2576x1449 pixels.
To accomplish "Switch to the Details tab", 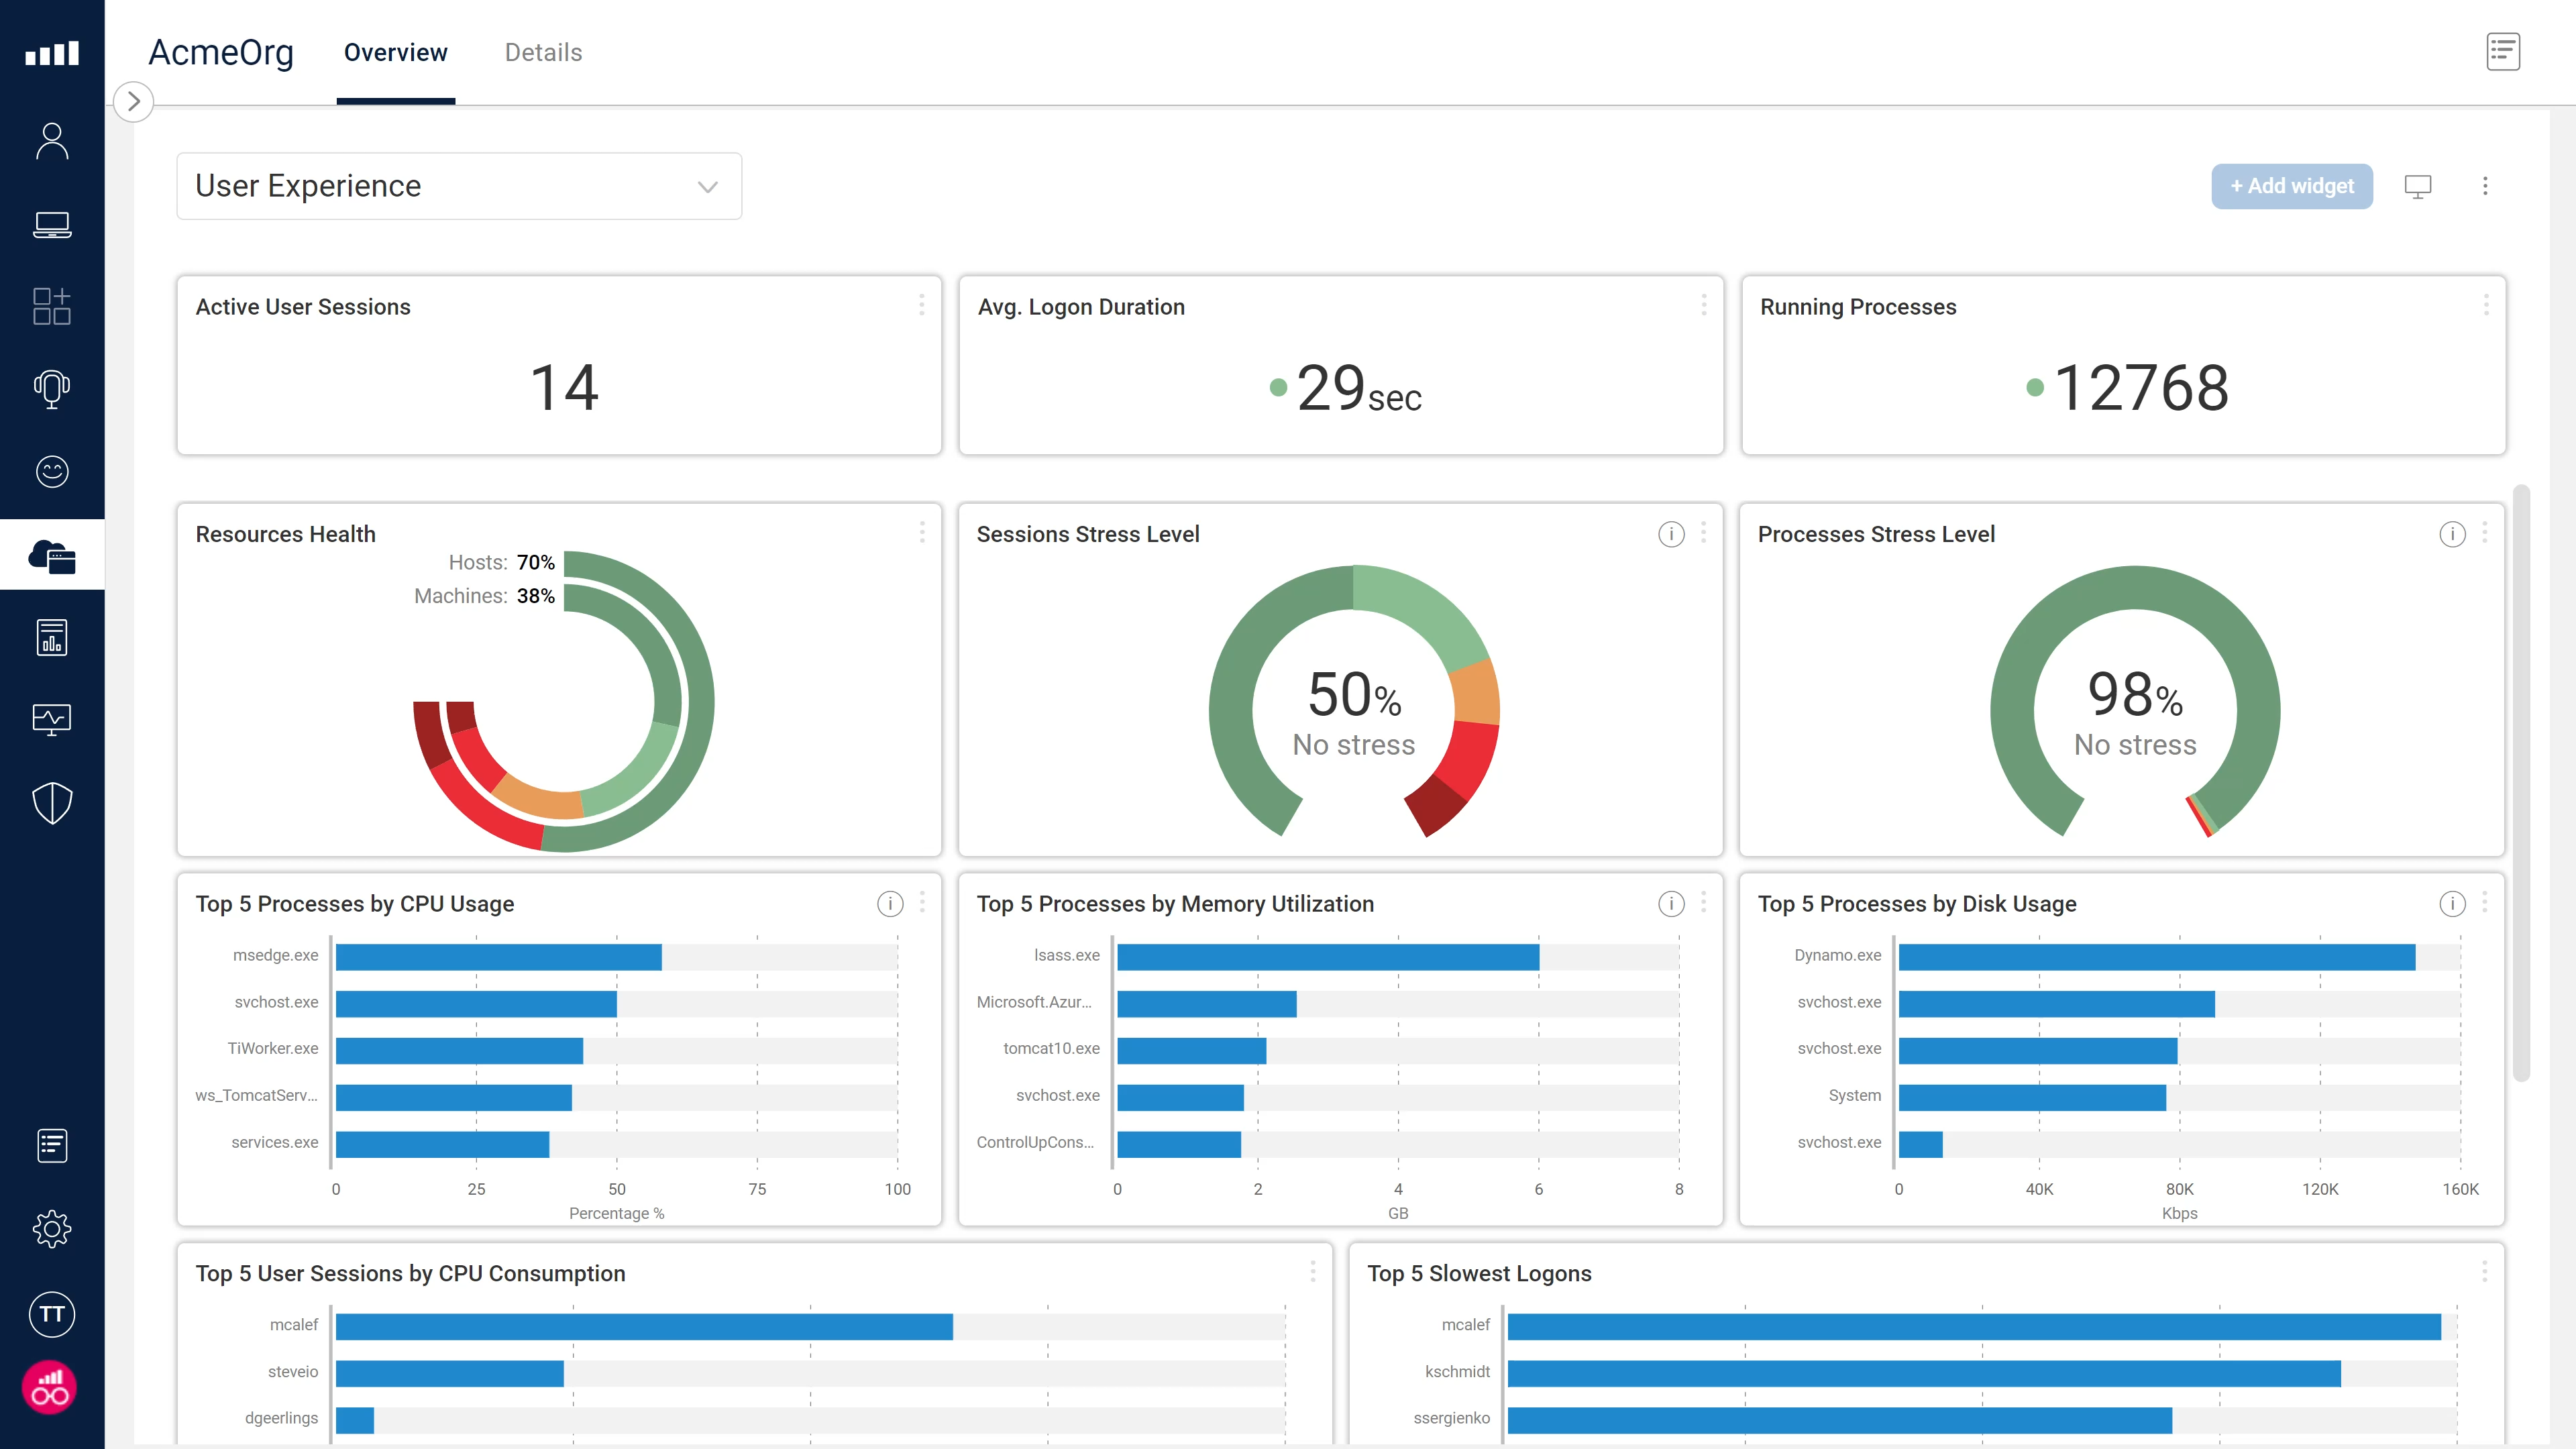I will 543,52.
